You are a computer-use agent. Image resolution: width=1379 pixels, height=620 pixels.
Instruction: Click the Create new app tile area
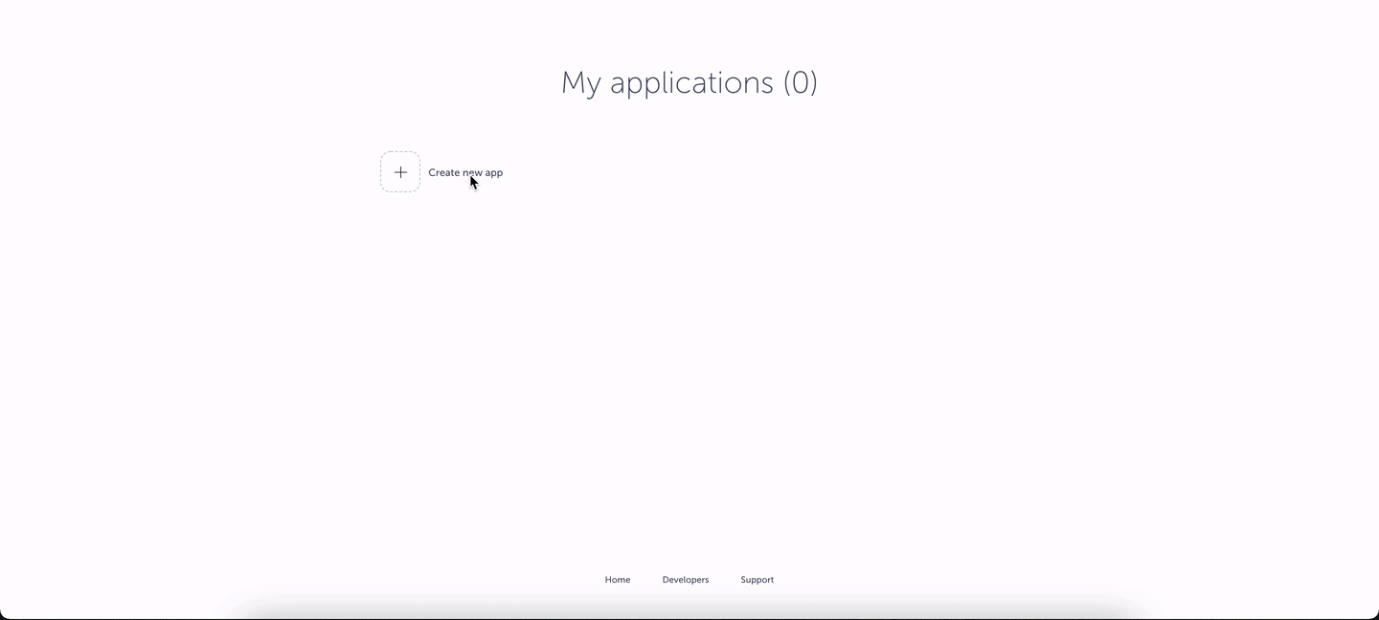(441, 172)
